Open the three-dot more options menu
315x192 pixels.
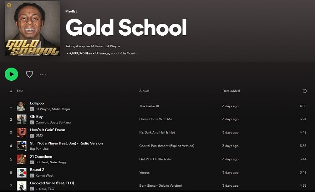(43, 74)
